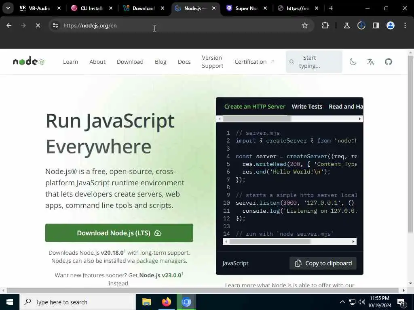The height and width of the screenshot is (310, 414).
Task: Click the page vertical scrollbar thumb
Action: click(410, 144)
